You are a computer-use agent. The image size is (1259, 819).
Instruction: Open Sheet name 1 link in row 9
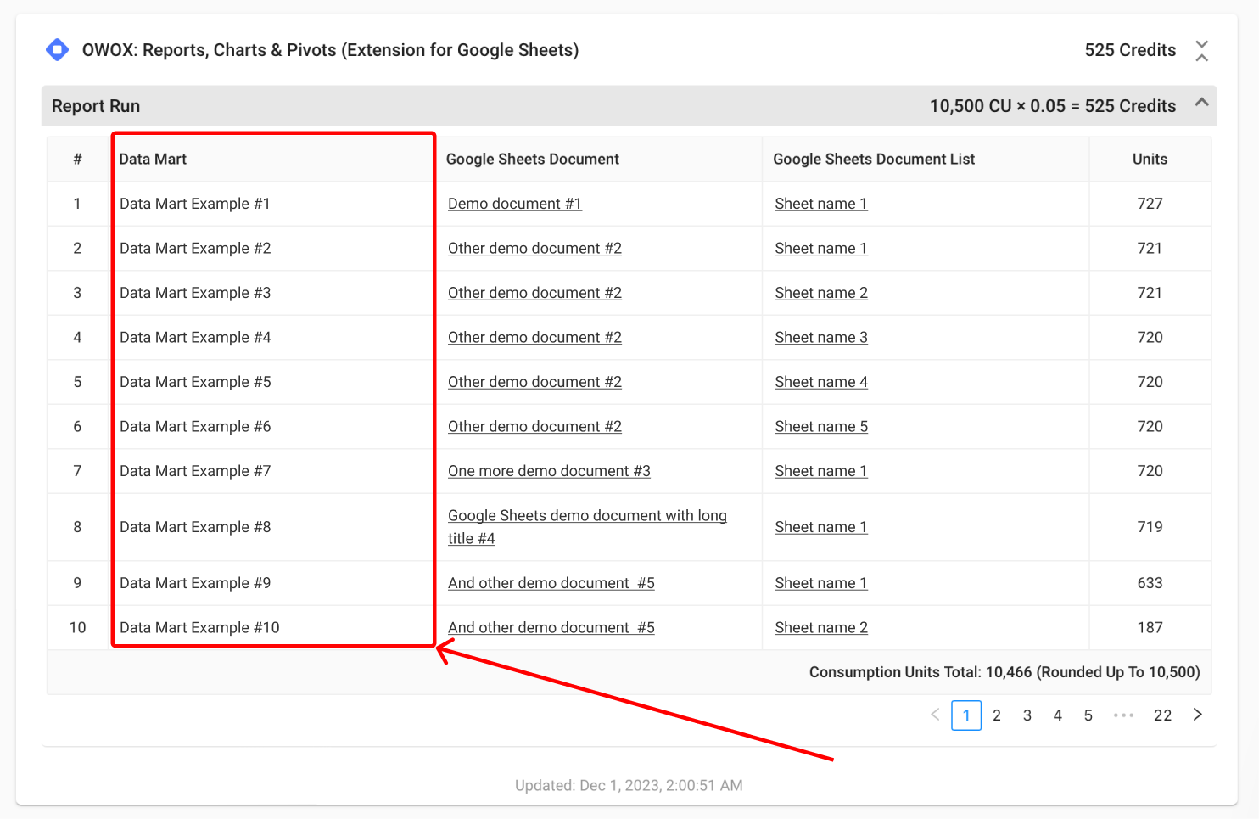pos(821,583)
